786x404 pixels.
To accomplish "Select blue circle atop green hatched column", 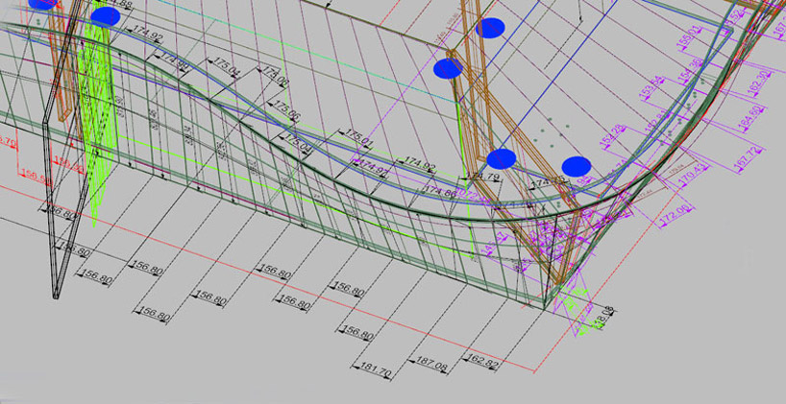I will [x=105, y=16].
